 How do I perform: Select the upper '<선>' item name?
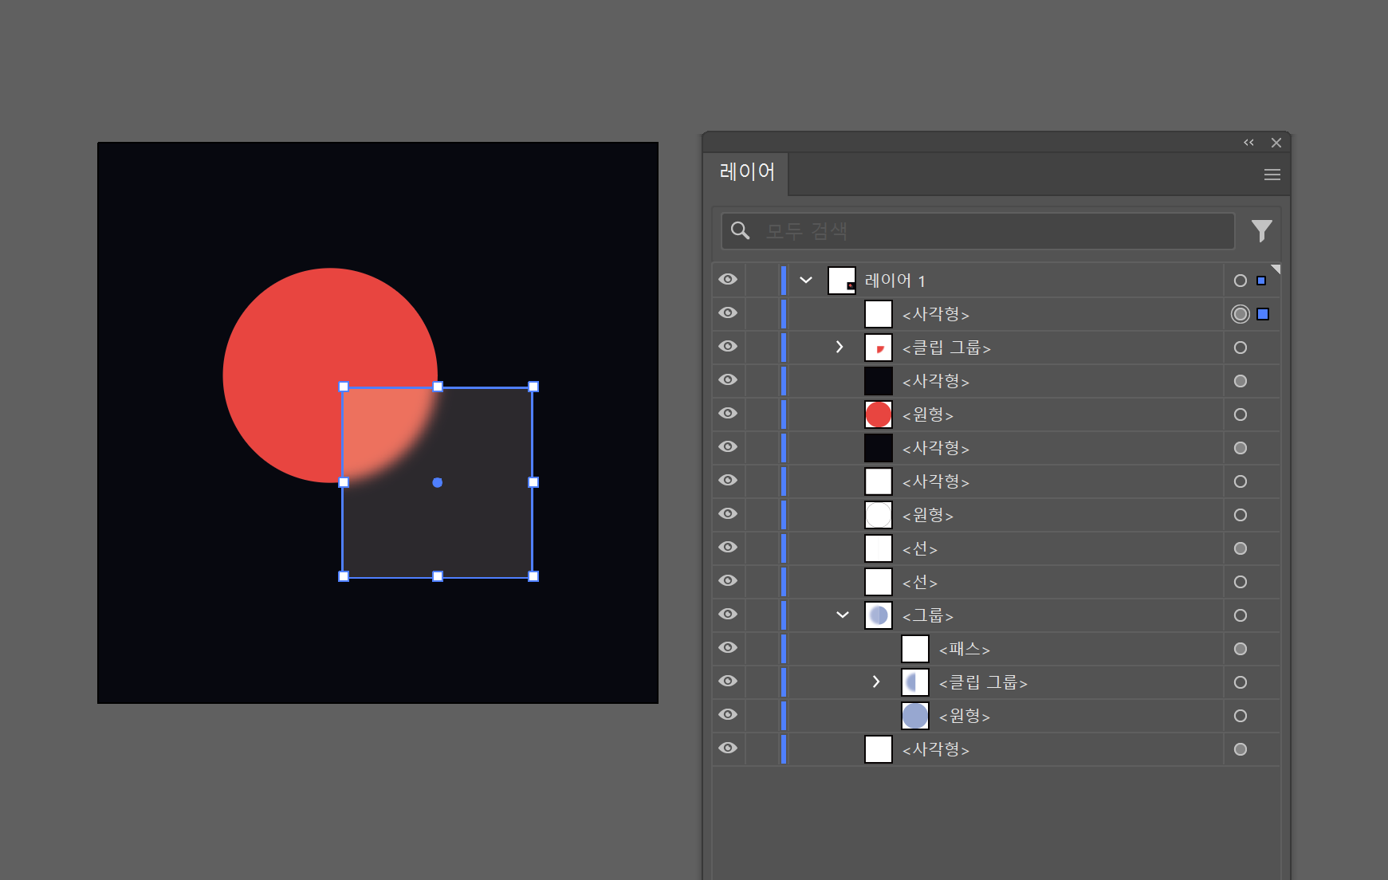point(920,548)
